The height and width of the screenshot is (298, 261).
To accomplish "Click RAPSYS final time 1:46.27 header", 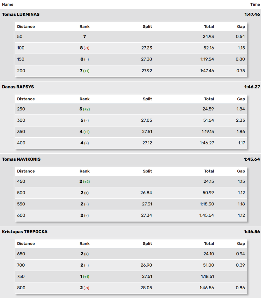I will [x=252, y=87].
